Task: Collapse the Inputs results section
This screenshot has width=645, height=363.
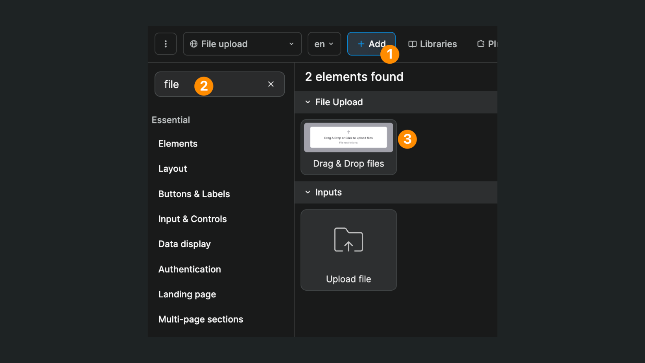Action: point(308,192)
